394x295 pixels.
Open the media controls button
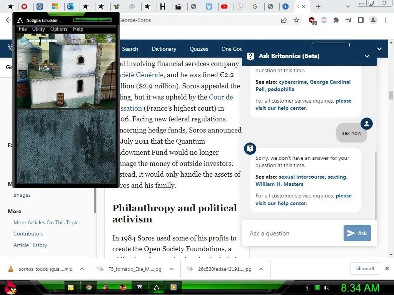(349, 20)
